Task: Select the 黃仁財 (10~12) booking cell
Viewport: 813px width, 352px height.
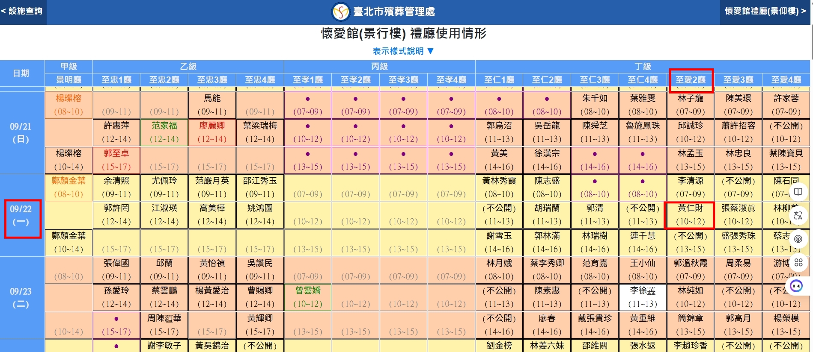Action: (690, 215)
